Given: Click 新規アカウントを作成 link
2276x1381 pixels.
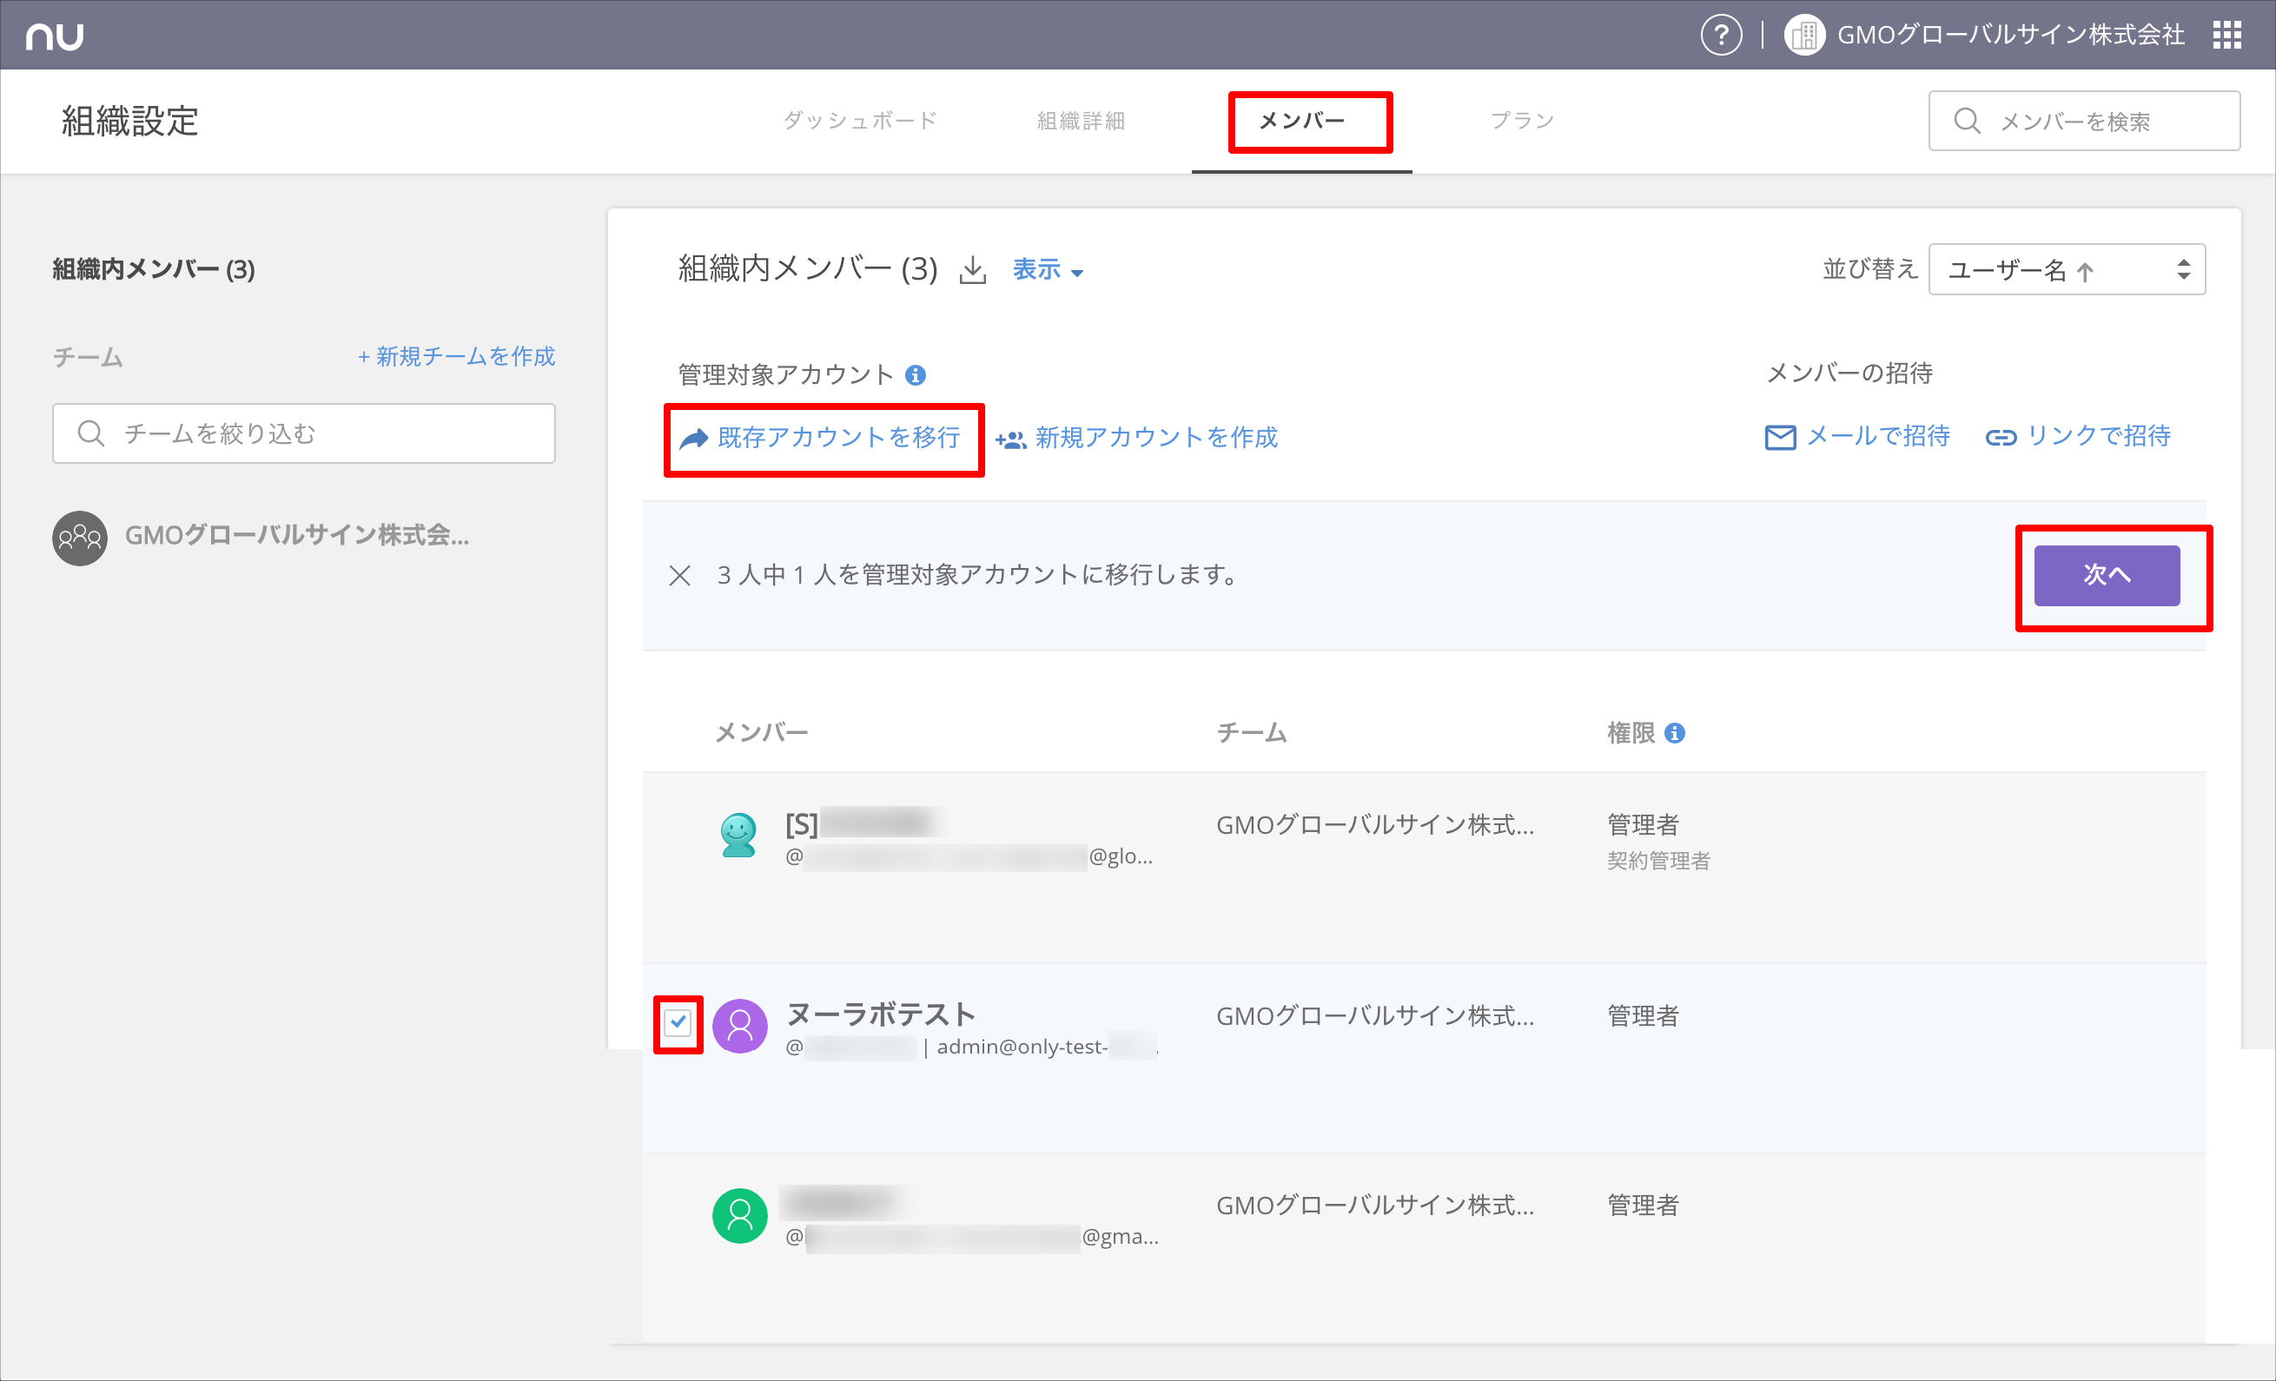Looking at the screenshot, I should click(x=1137, y=438).
